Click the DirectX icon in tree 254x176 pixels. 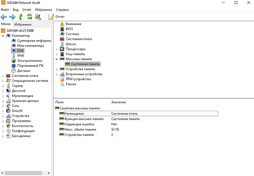(8, 111)
